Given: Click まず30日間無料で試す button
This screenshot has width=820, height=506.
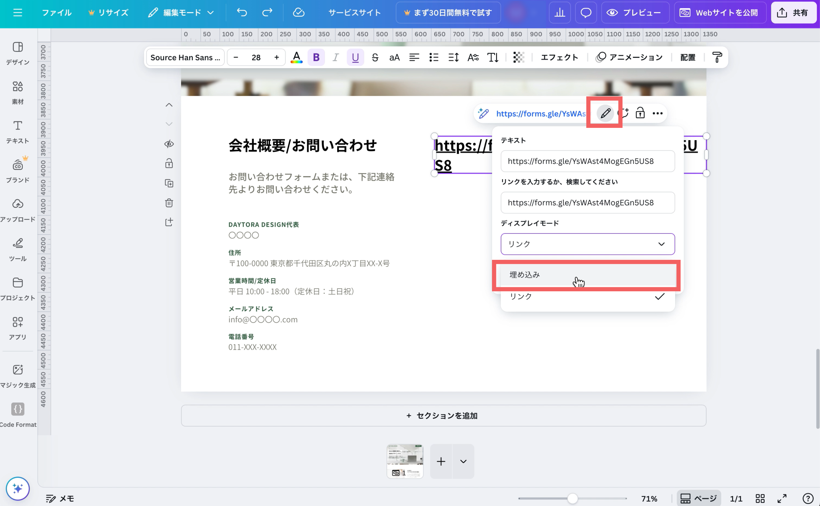Looking at the screenshot, I should [x=448, y=13].
